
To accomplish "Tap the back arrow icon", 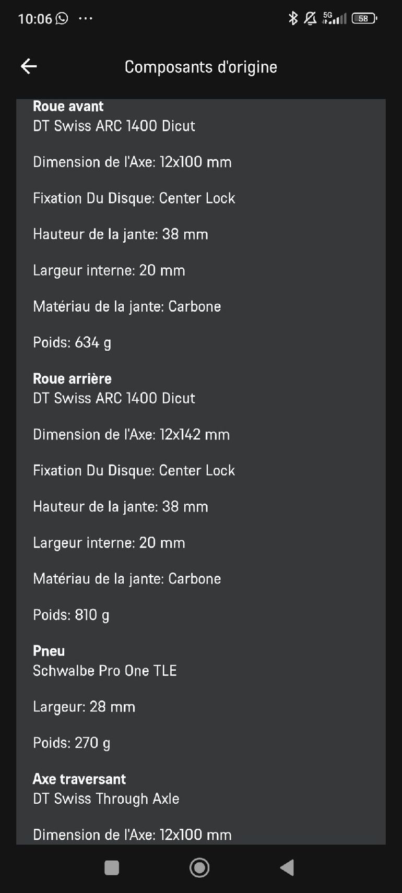I will (x=29, y=66).
